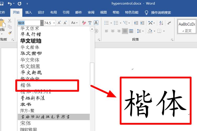The height and width of the screenshot is (131, 197).
Task: Toggle Justify paragraph alignment
Action: pos(125,31)
